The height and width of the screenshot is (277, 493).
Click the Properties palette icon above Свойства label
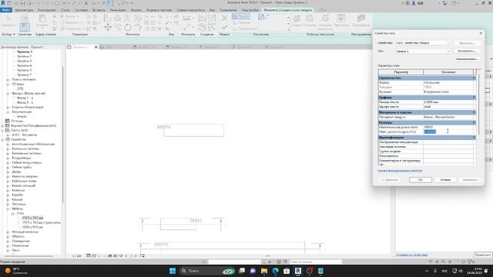pos(24,27)
